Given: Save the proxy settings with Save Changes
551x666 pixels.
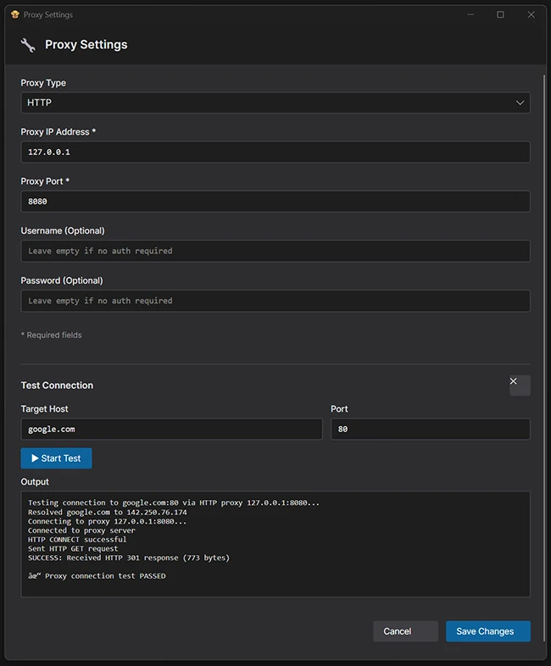Looking at the screenshot, I should [487, 631].
